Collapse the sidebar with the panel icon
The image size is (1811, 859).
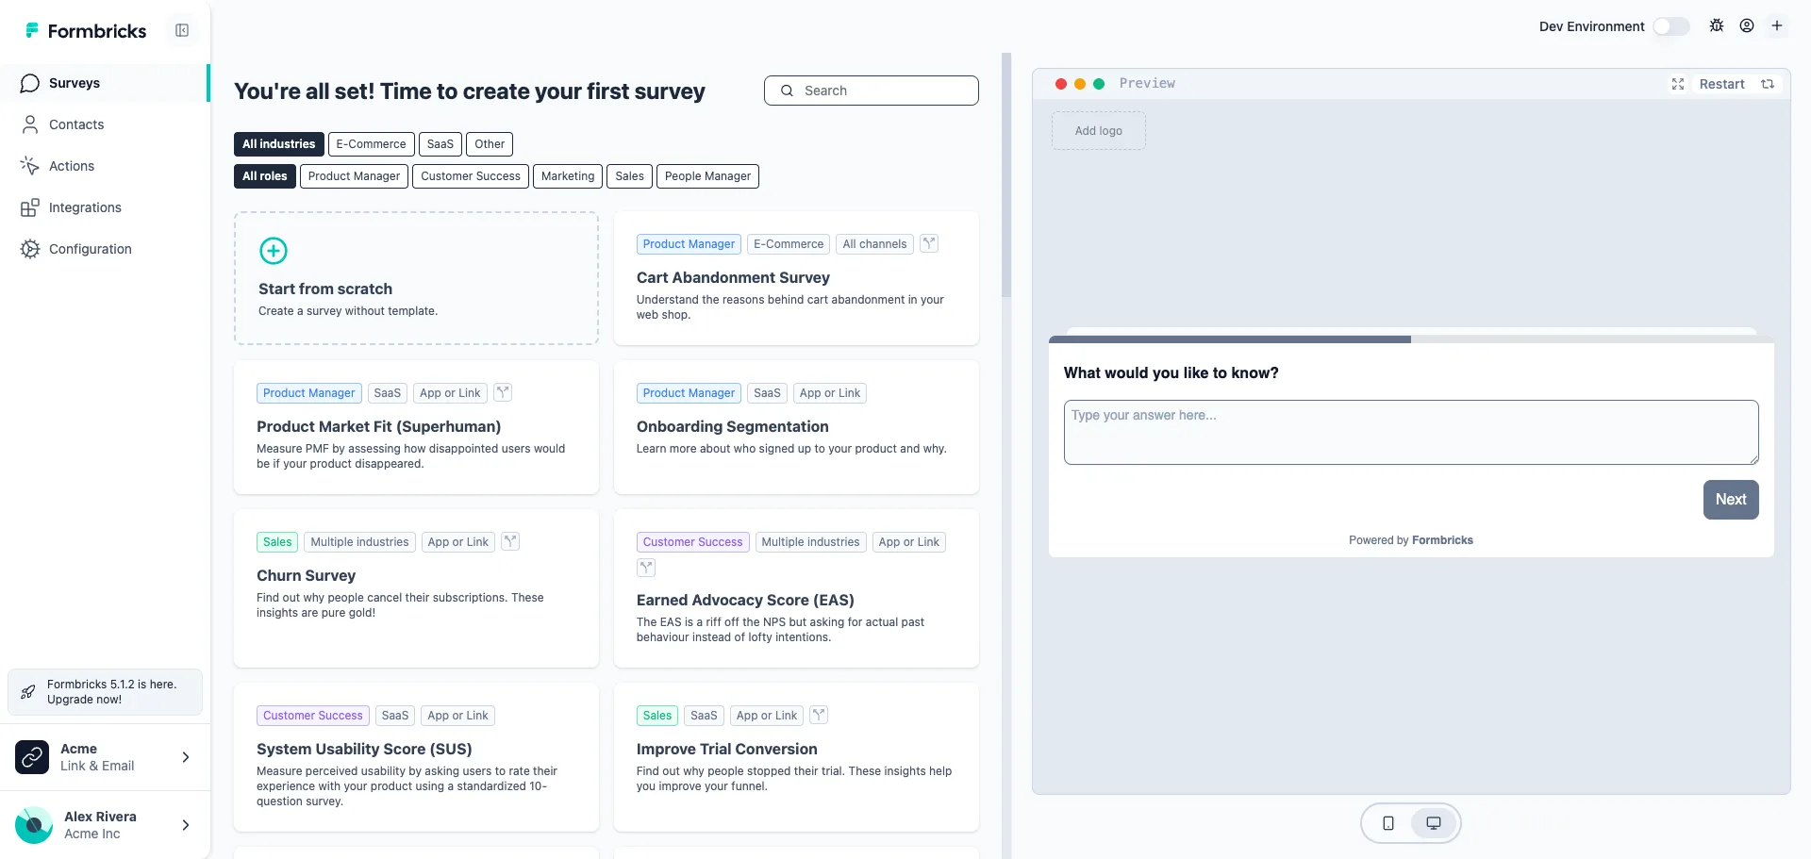tap(182, 30)
